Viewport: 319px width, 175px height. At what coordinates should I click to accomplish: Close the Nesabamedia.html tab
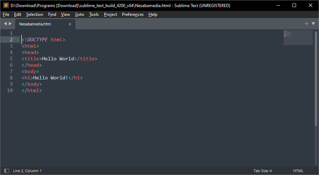[x=70, y=24]
